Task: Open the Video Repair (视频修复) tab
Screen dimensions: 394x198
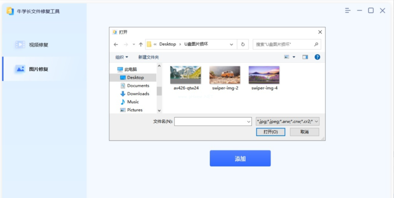Action: tap(32, 45)
